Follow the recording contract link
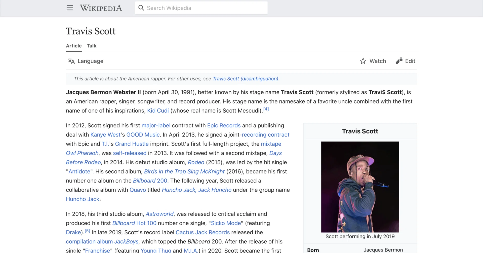Image resolution: width=483 pixels, height=253 pixels. coord(265,135)
